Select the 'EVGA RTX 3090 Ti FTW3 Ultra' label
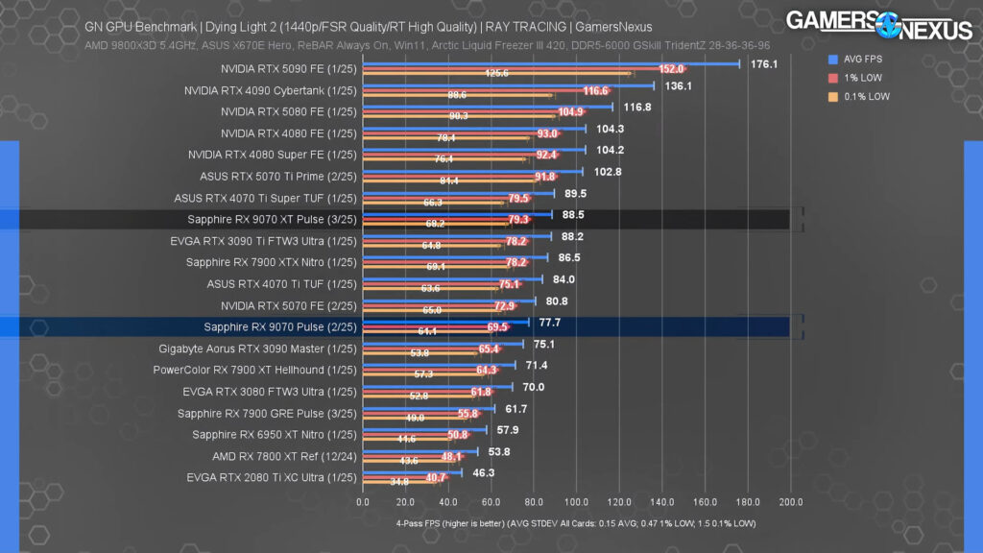This screenshot has height=553, width=983. 248,241
